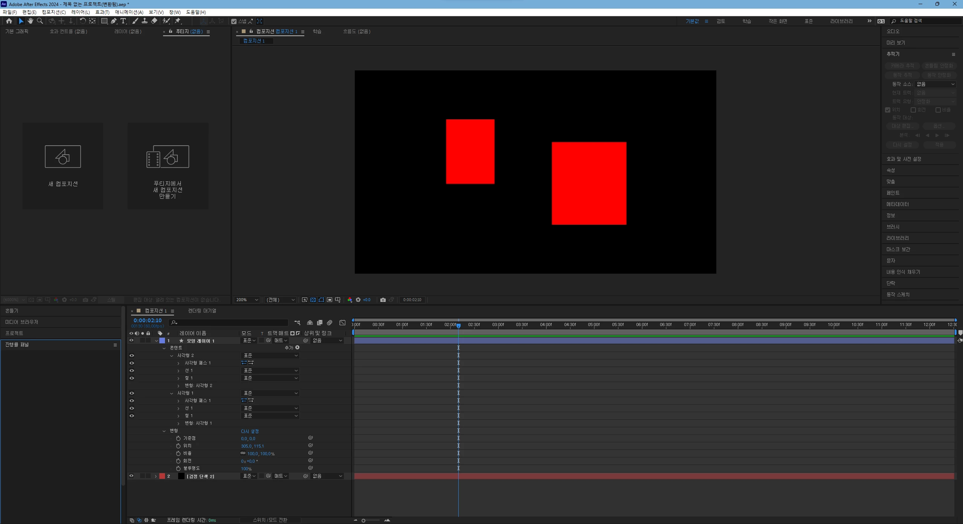Select the Pen tool

[x=114, y=21]
